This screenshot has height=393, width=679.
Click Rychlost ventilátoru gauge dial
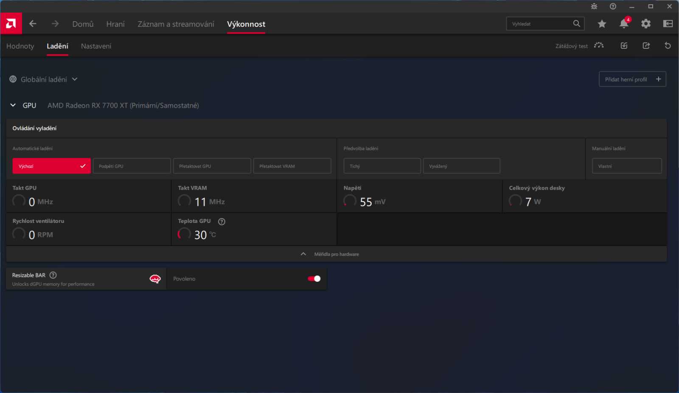tap(19, 233)
